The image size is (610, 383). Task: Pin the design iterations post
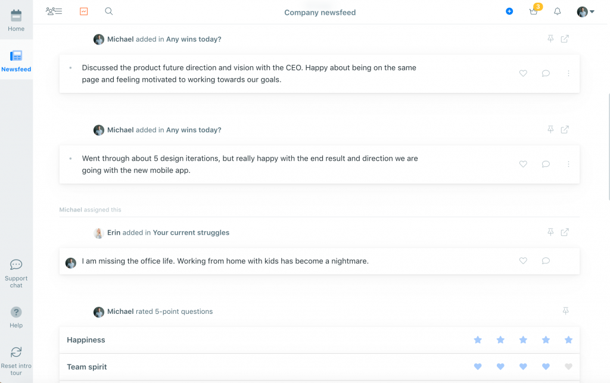coord(550,129)
